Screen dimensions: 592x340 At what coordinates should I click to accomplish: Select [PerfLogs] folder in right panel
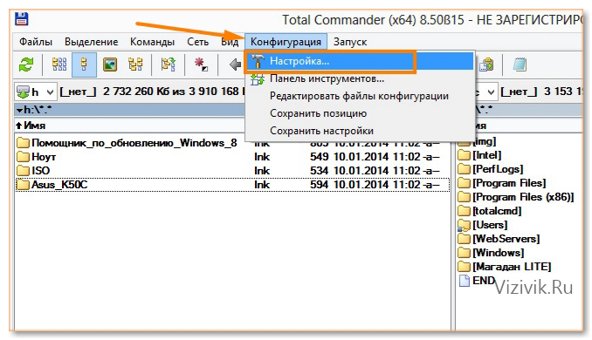491,169
